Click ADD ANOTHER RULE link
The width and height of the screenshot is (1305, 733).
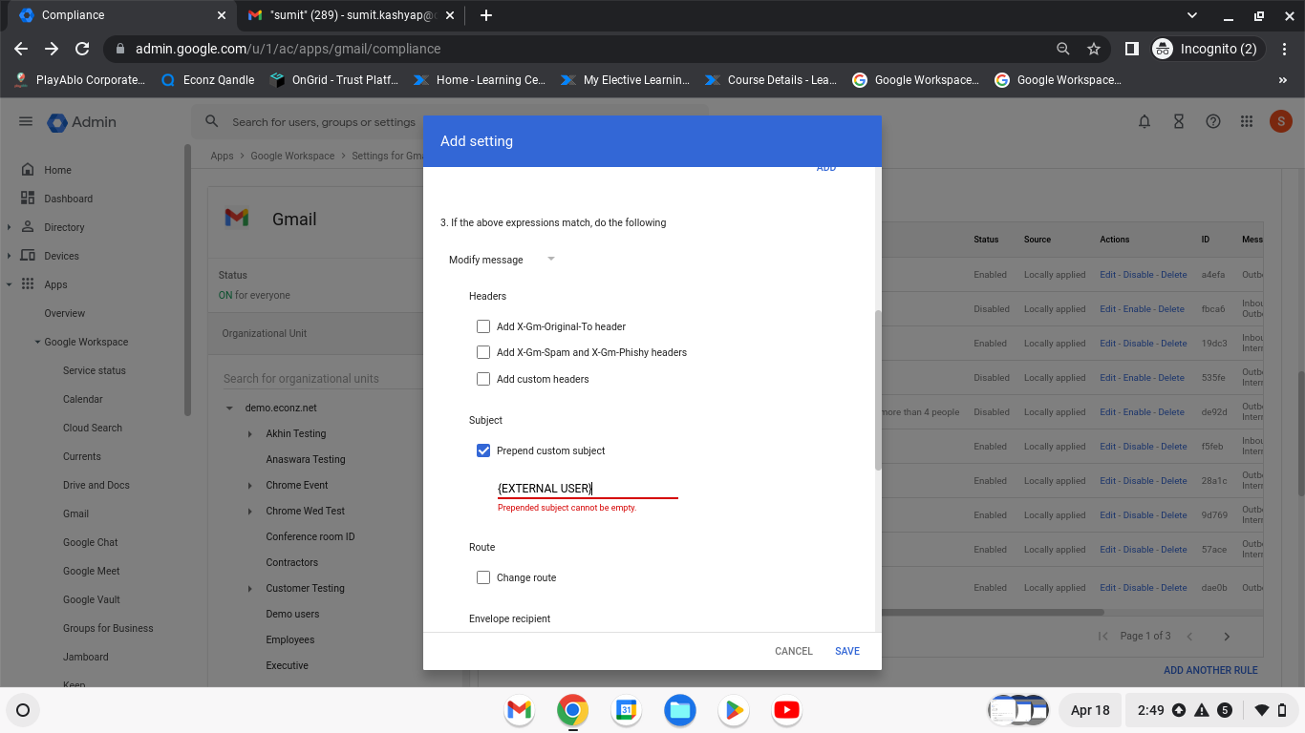tap(1210, 670)
